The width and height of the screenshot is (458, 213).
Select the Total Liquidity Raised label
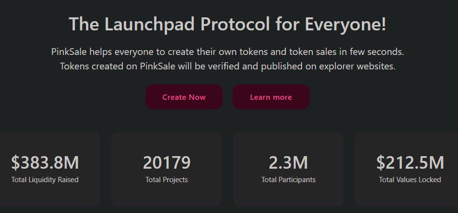click(x=45, y=180)
